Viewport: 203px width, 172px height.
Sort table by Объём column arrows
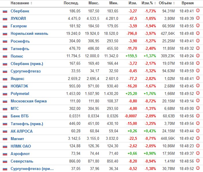[x=174, y=3]
